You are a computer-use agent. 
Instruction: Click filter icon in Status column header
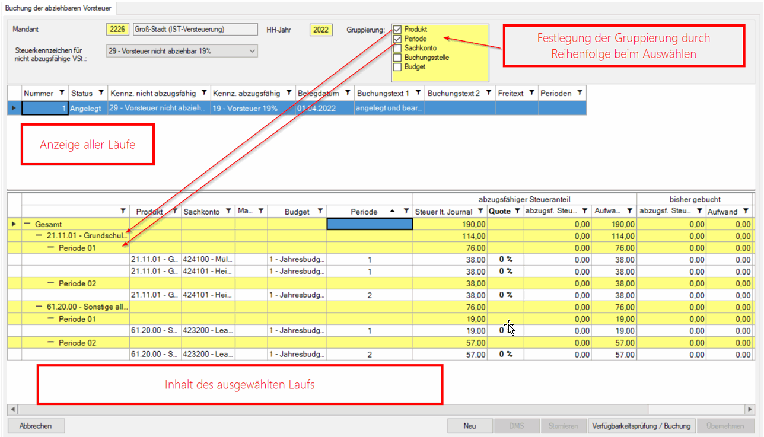click(x=101, y=93)
